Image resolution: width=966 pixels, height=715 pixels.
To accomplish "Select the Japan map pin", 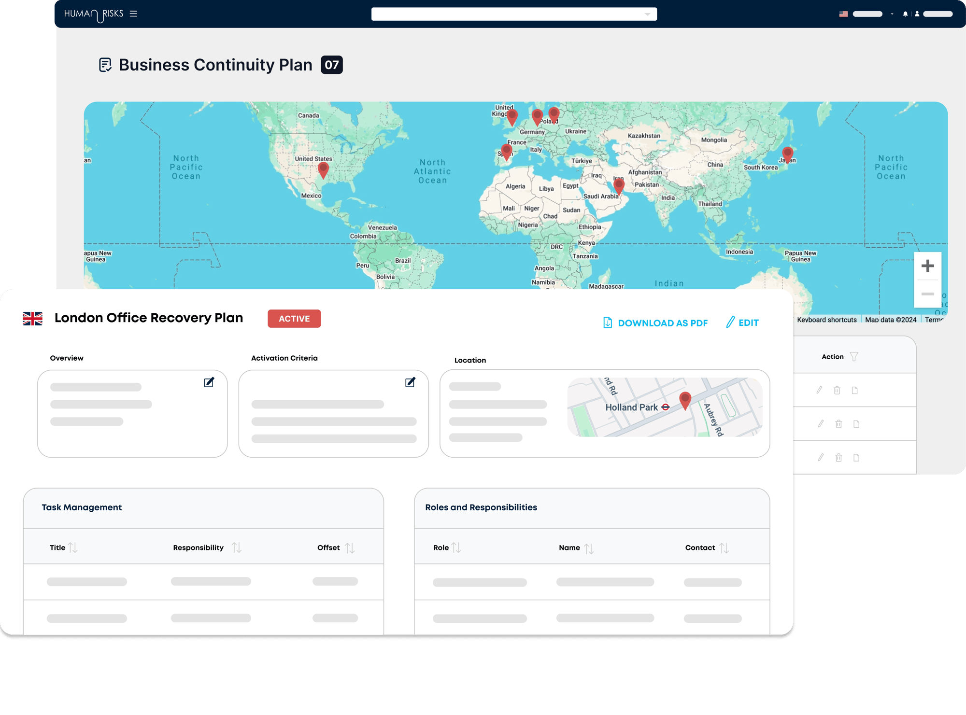I will point(787,155).
